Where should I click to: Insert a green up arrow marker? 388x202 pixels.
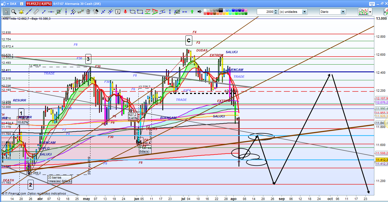coord(192,12)
